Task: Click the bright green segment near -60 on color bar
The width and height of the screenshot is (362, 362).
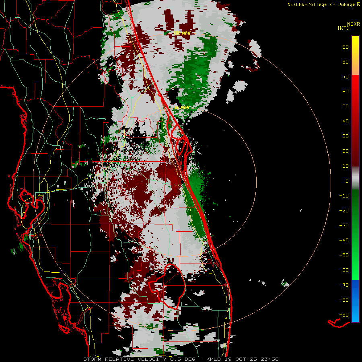Action: click(355, 270)
